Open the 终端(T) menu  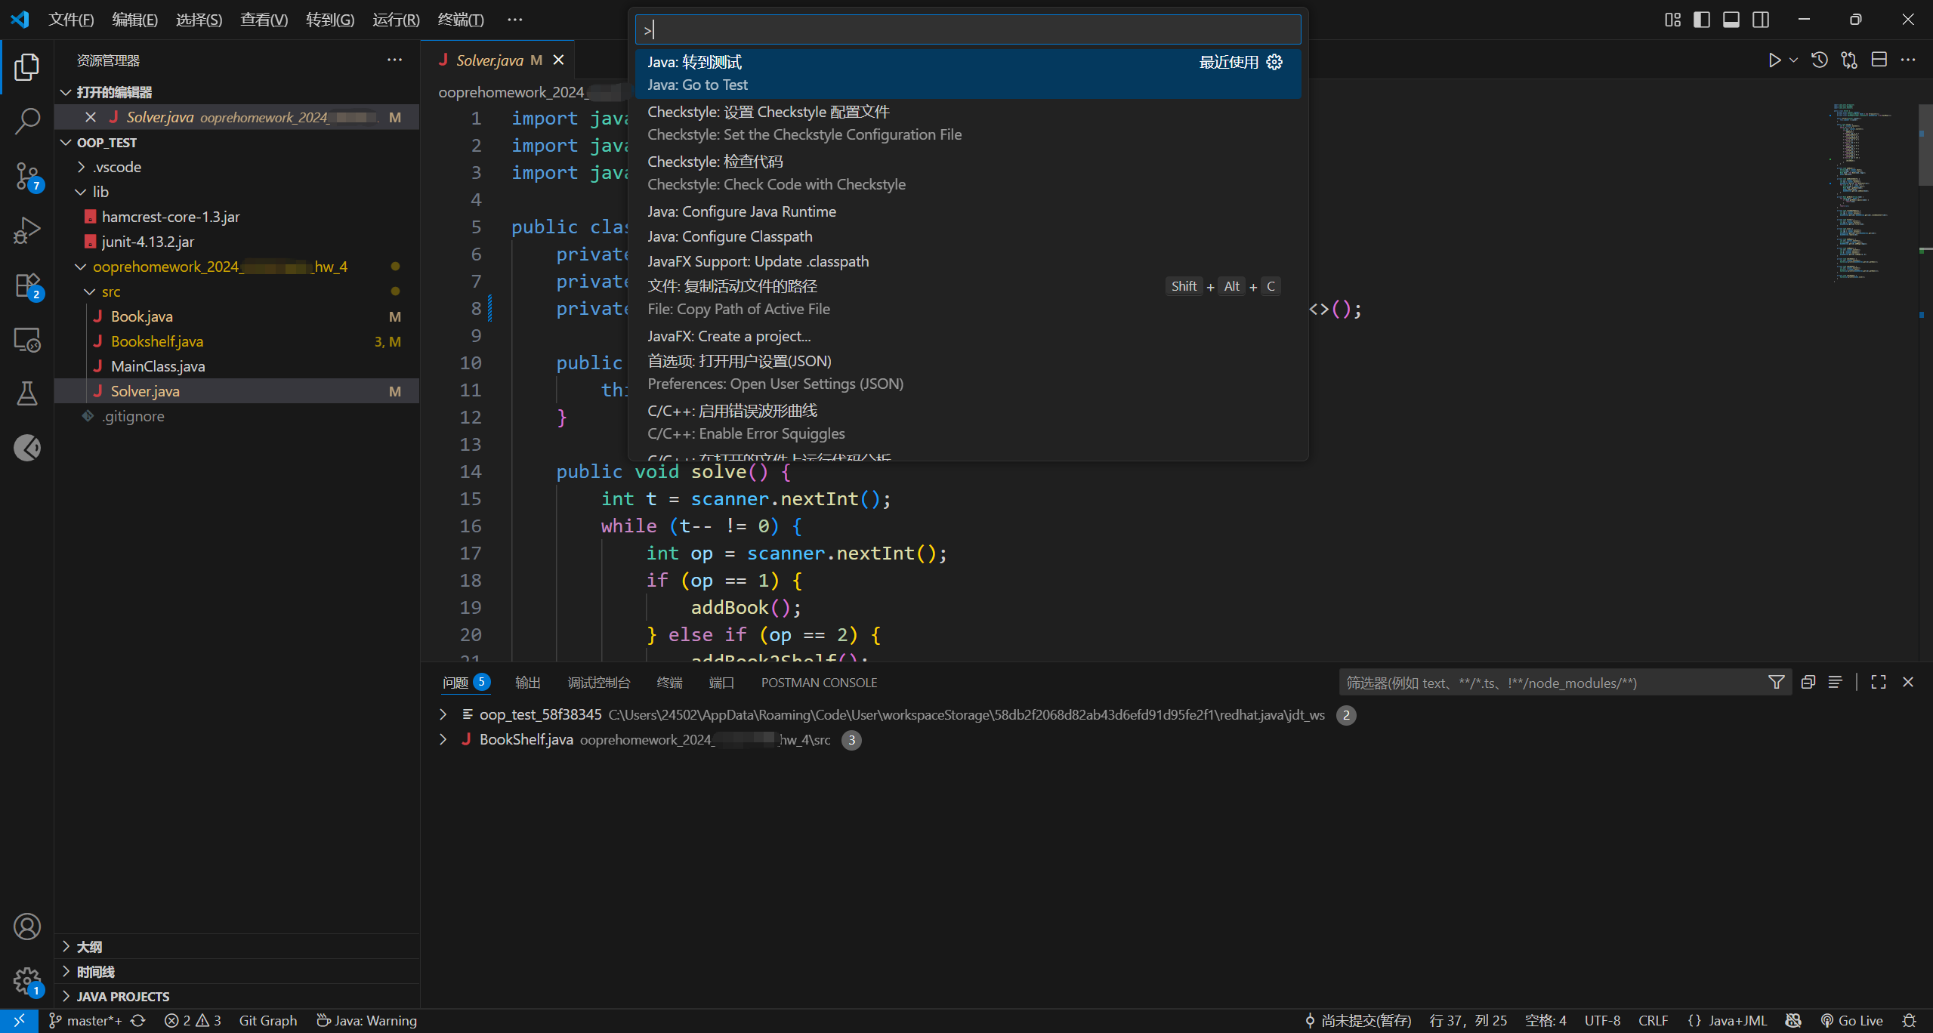pos(460,20)
